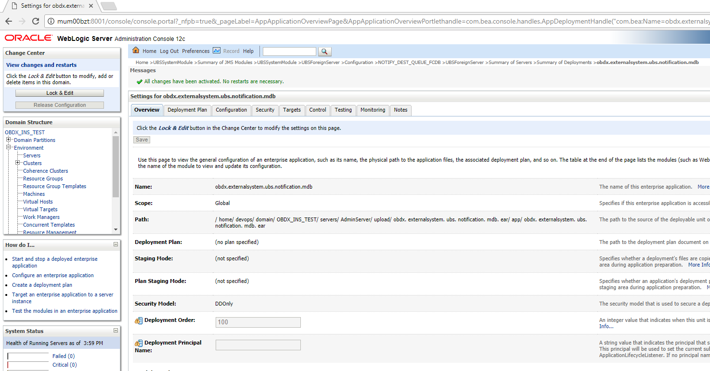Screen dimensions: 710x371
Task: Open Work Managers tree item
Action: pos(41,217)
